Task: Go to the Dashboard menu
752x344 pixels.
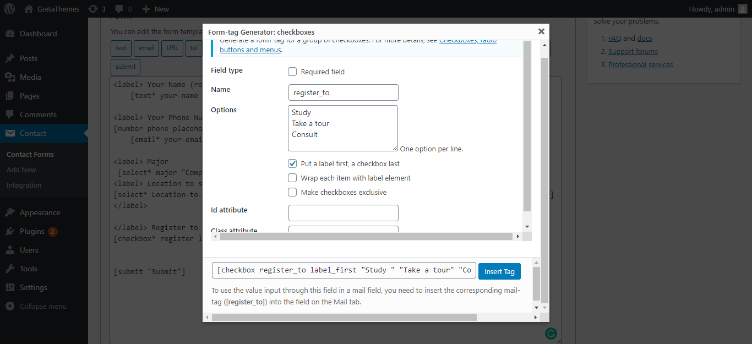Action: (x=44, y=34)
